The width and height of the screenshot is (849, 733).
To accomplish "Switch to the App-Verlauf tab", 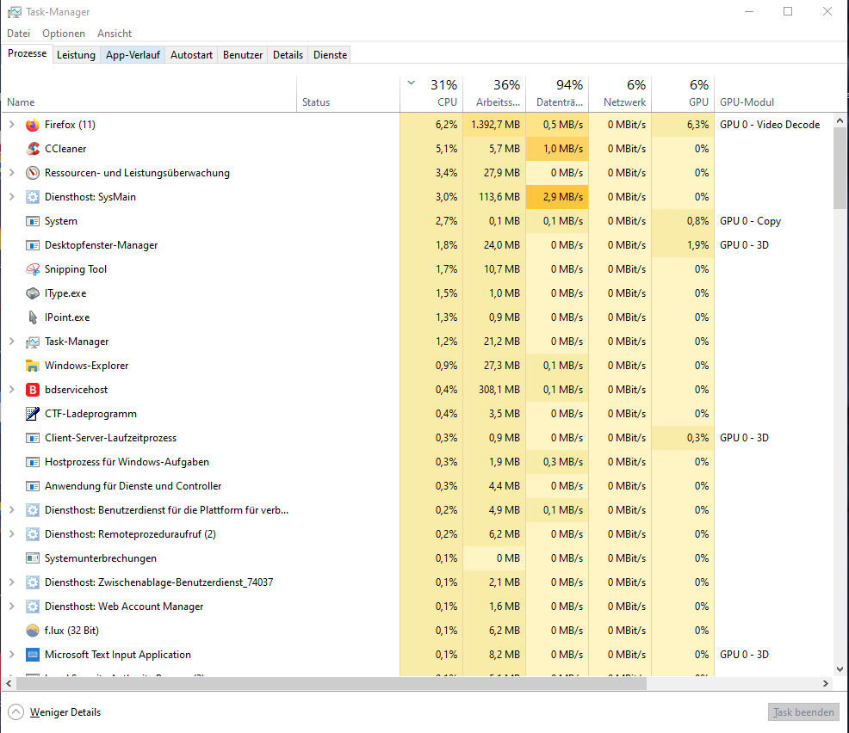I will (x=133, y=55).
